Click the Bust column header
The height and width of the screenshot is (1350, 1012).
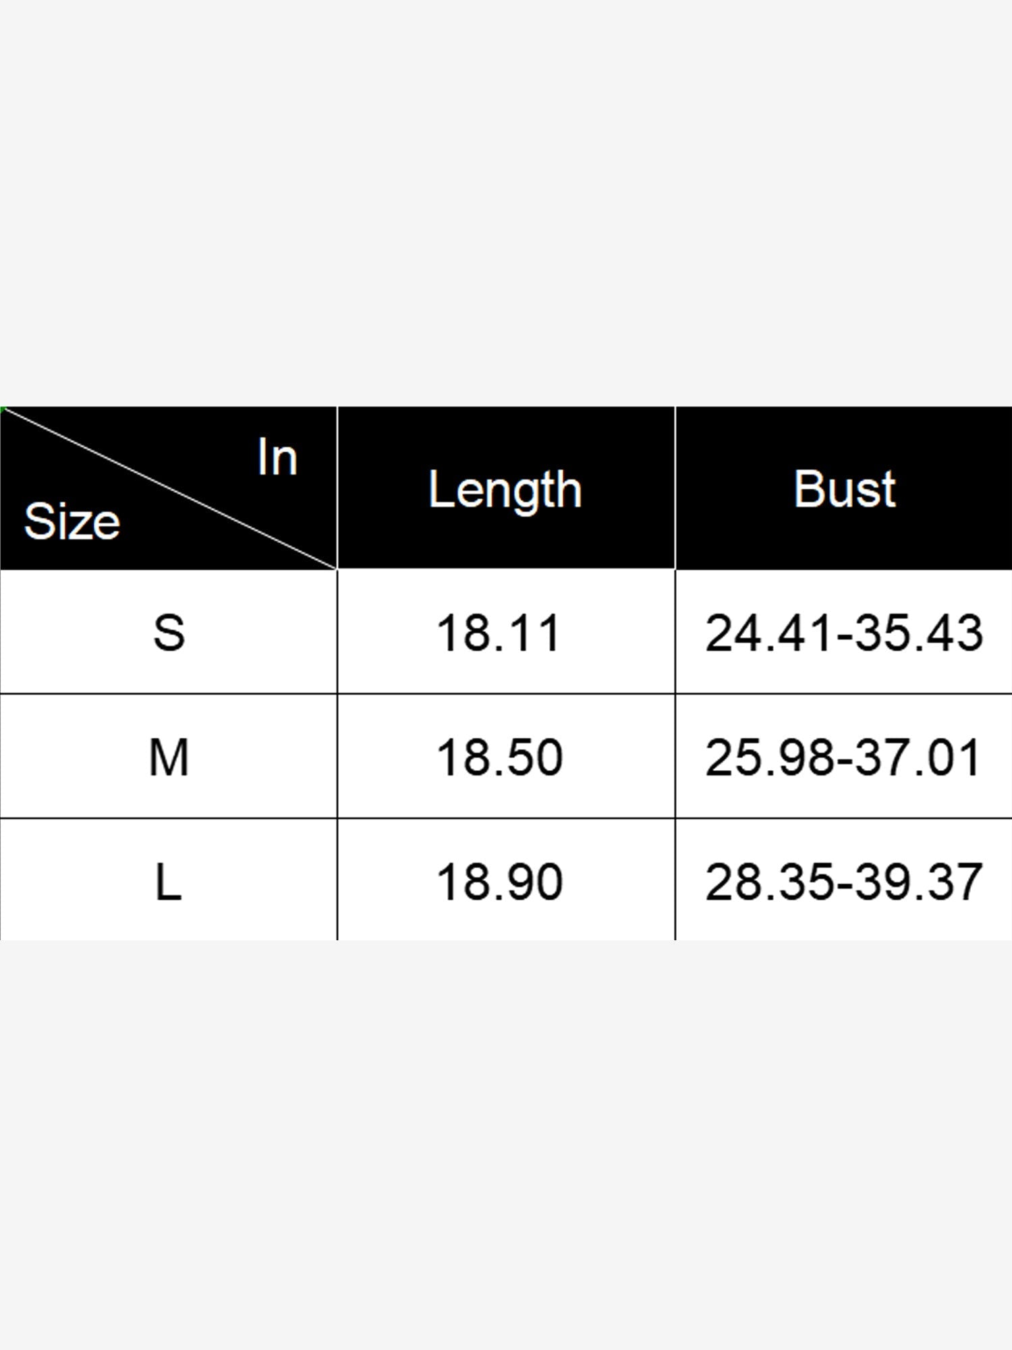[x=844, y=488]
